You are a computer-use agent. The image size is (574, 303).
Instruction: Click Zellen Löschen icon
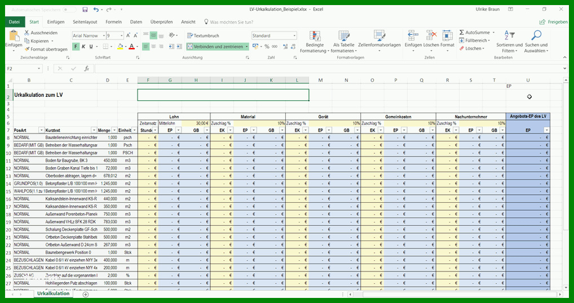click(x=431, y=36)
